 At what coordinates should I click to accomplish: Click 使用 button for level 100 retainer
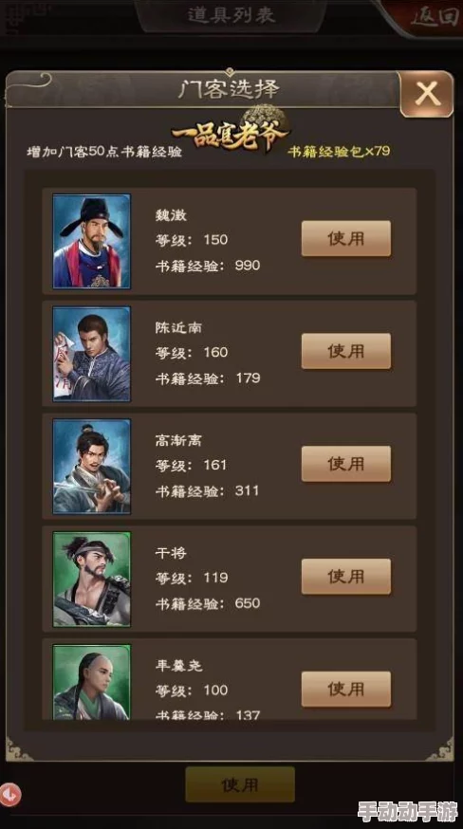coord(346,689)
